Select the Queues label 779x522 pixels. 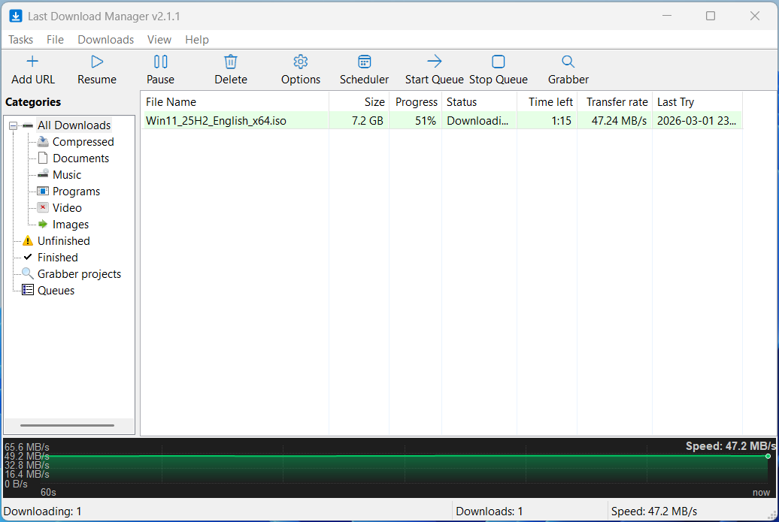[x=56, y=290]
